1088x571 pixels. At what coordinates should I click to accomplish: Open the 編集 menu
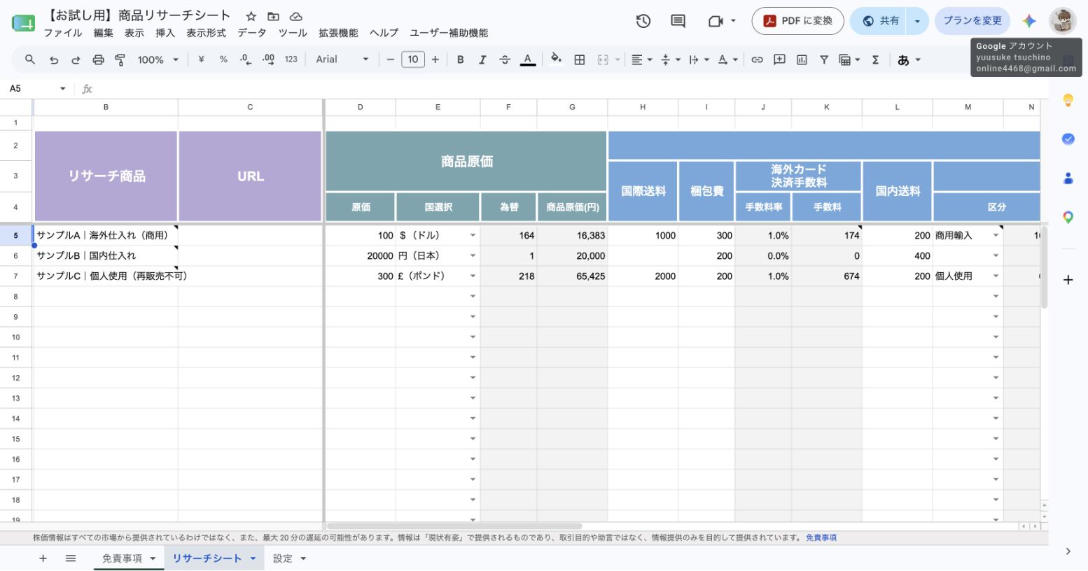coord(103,33)
